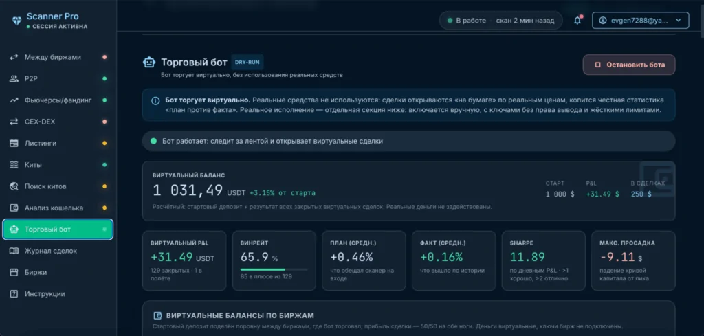This screenshot has height=336, width=704.
Task: Click the В СДЕЛКАХ 250 $ value
Action: pyautogui.click(x=641, y=194)
